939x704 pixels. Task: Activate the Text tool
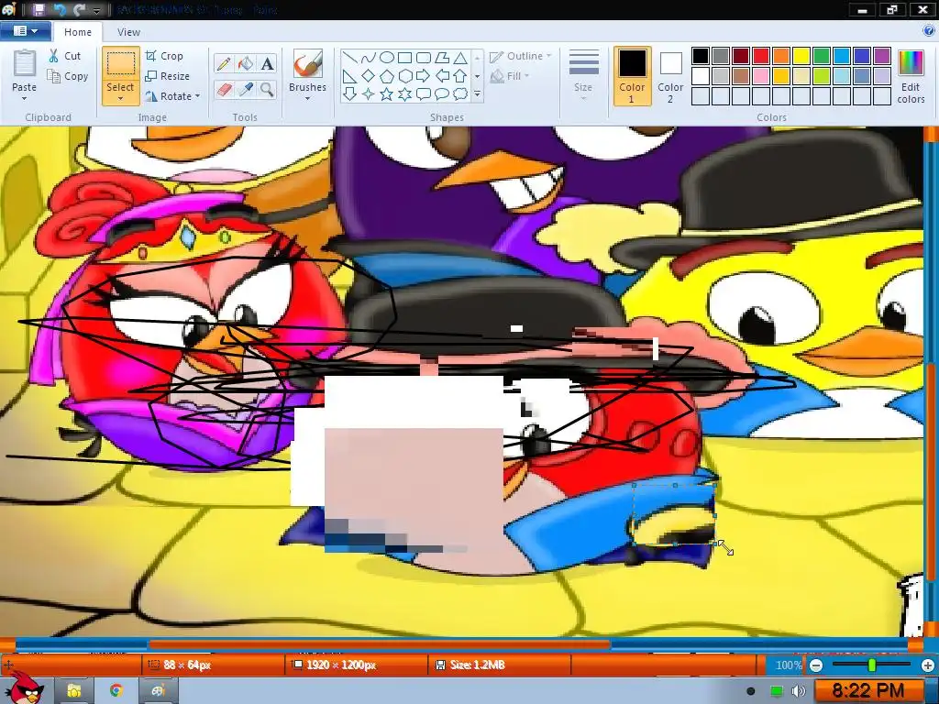pyautogui.click(x=267, y=63)
